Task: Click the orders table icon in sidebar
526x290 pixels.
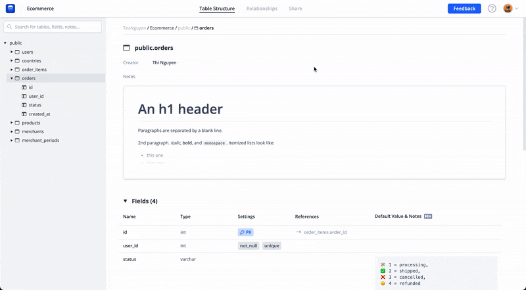Action: pyautogui.click(x=17, y=78)
